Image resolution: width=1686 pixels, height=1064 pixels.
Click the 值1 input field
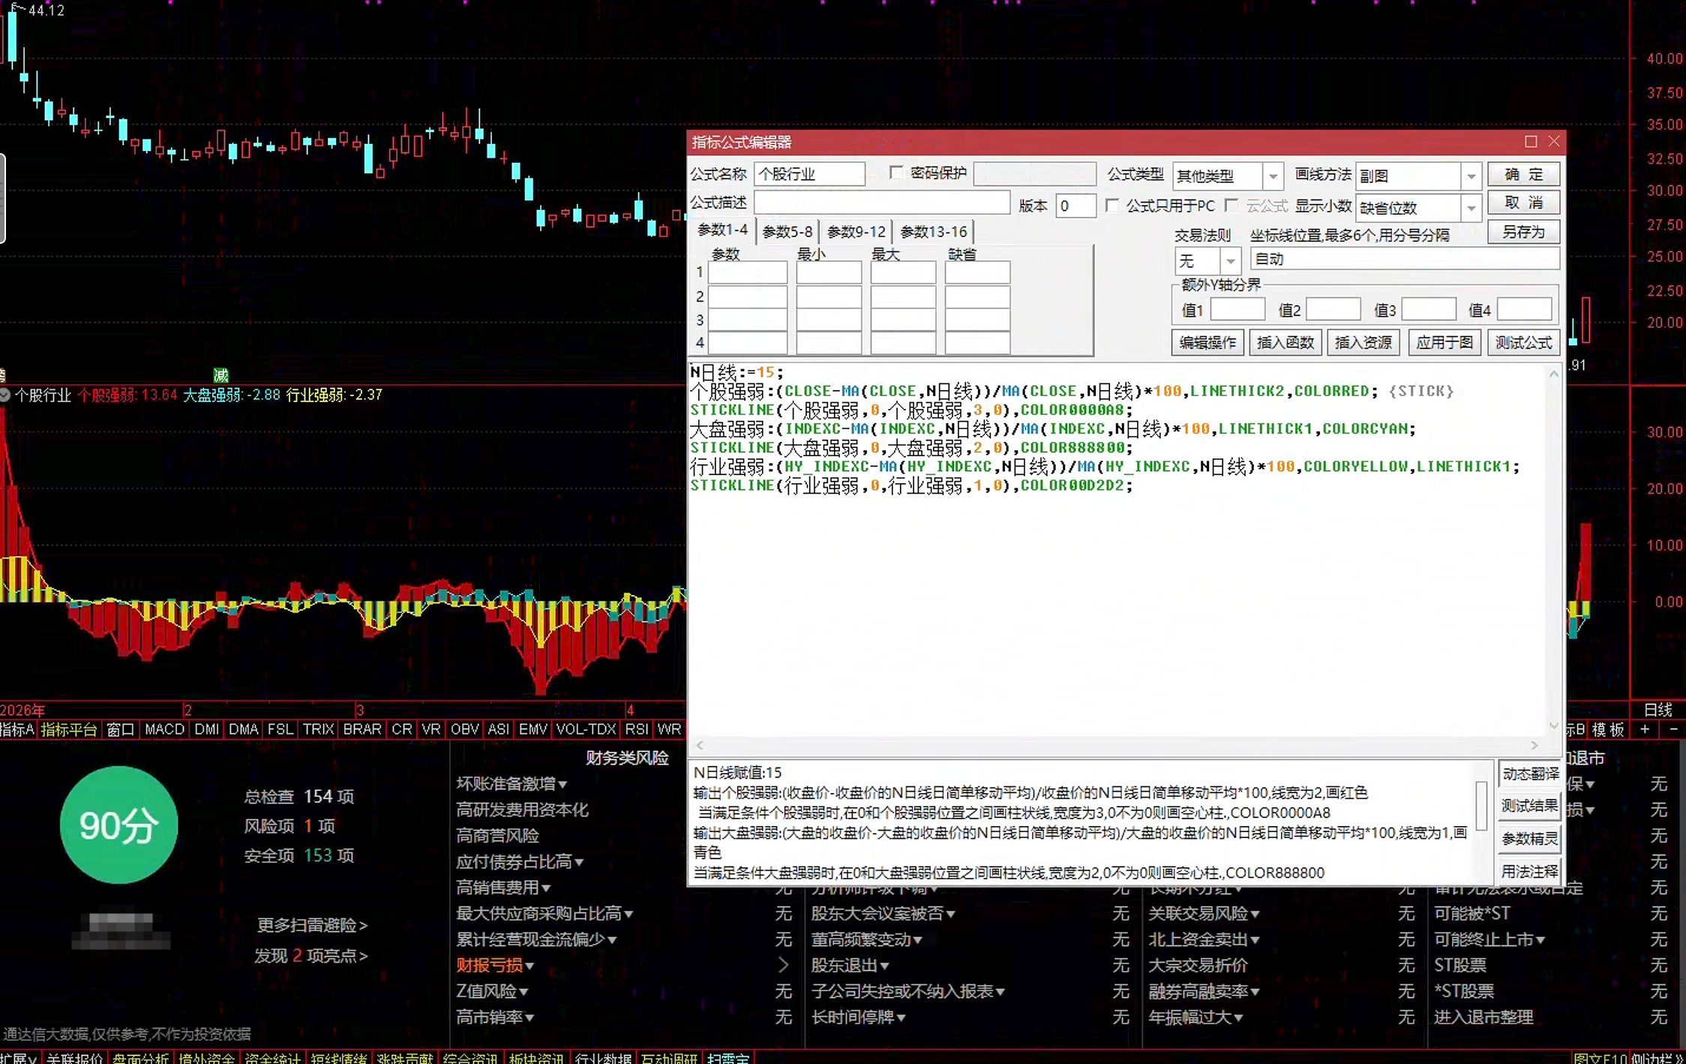coord(1237,310)
